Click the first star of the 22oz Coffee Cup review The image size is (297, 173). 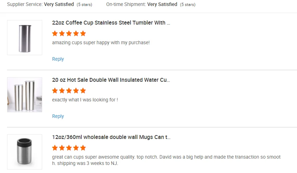pos(55,34)
